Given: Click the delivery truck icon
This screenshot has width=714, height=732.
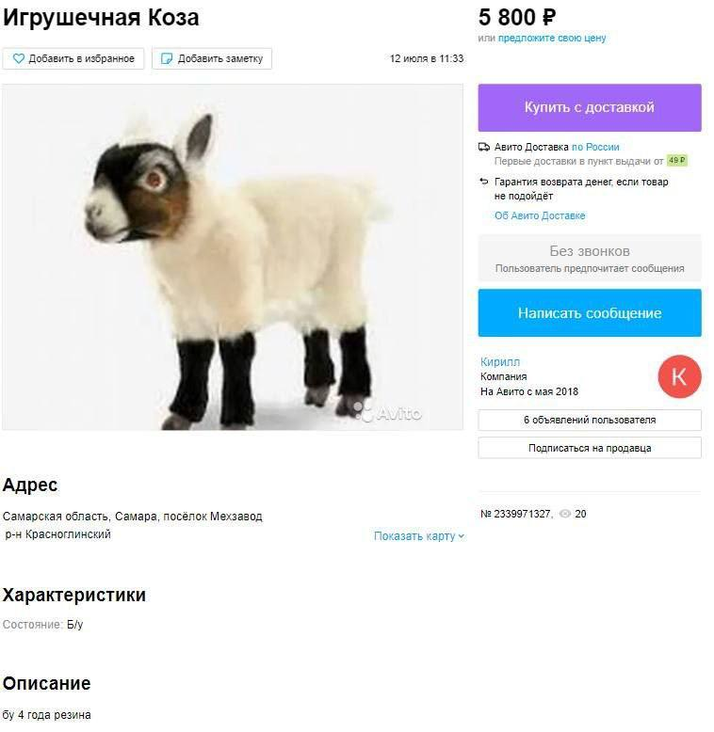Looking at the screenshot, I should pyautogui.click(x=483, y=148).
